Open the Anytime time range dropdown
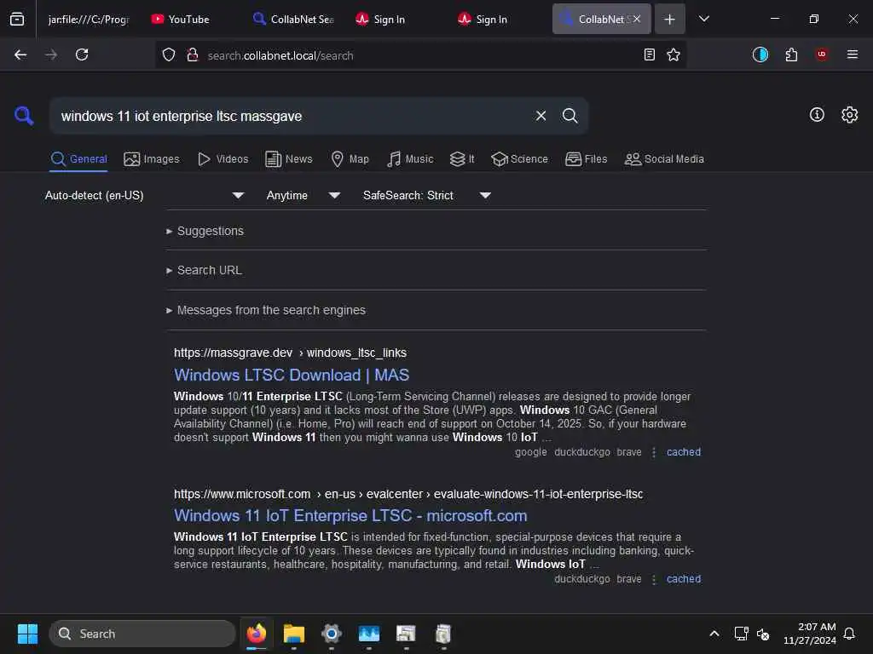The image size is (873, 654). [303, 195]
